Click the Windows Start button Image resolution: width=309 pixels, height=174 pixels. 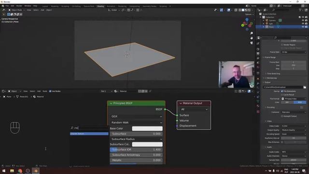[4, 171]
